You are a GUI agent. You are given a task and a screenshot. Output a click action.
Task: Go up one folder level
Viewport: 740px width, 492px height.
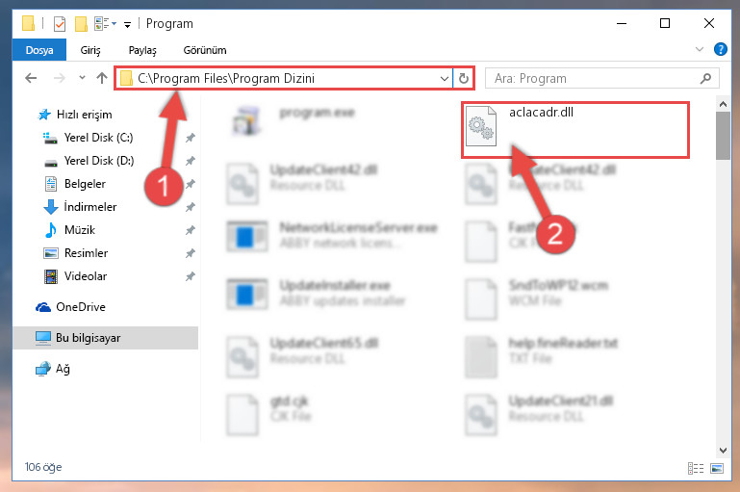click(x=102, y=78)
